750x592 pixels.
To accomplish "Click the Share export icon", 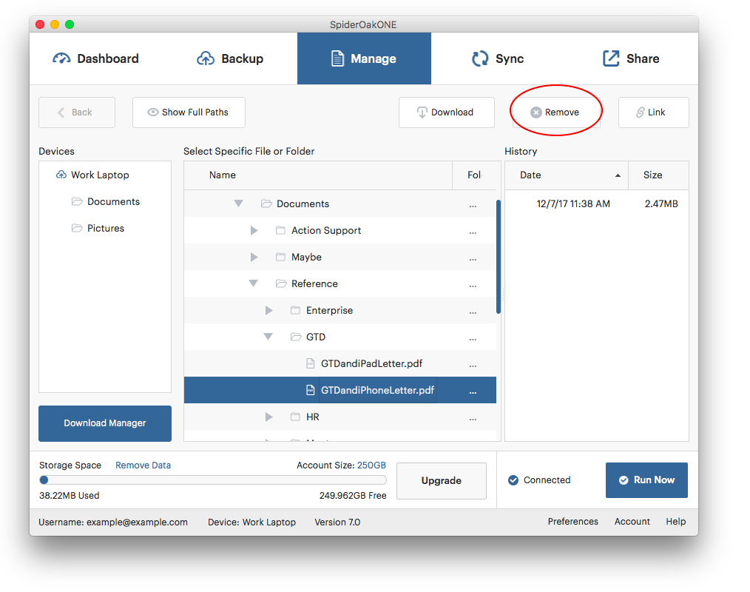I will point(611,58).
